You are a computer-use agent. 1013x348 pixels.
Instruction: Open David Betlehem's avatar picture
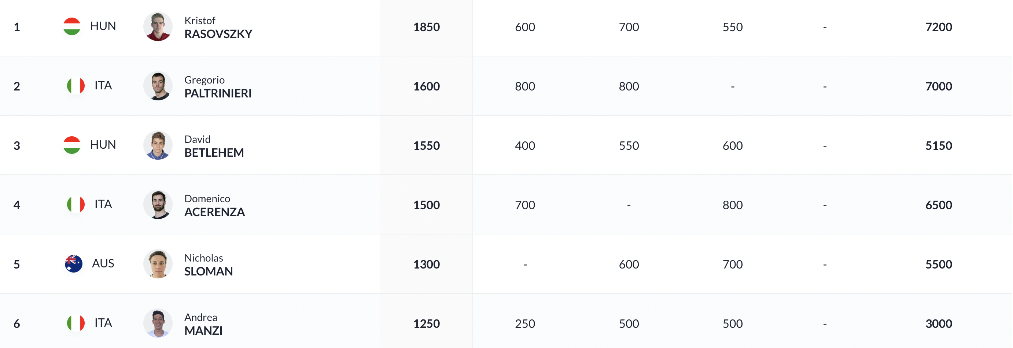158,145
